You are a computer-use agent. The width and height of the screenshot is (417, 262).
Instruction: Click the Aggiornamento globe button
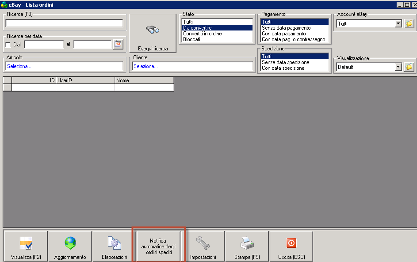70,247
